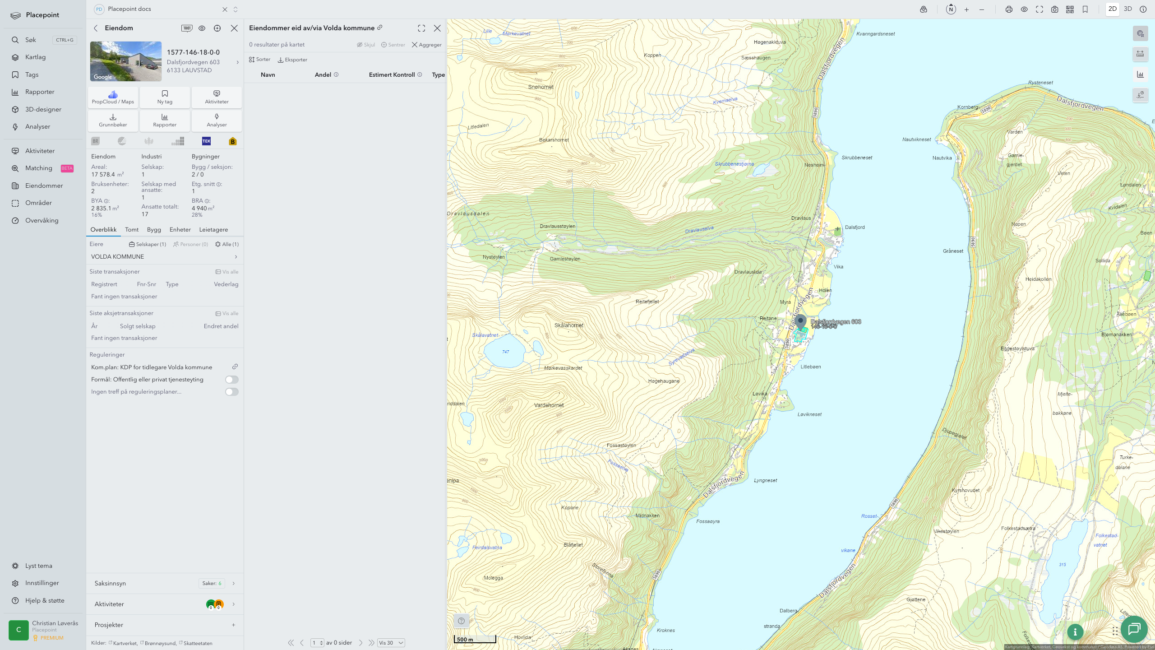1155x650 pixels.
Task: Click the Ny tag button
Action: pos(165,97)
